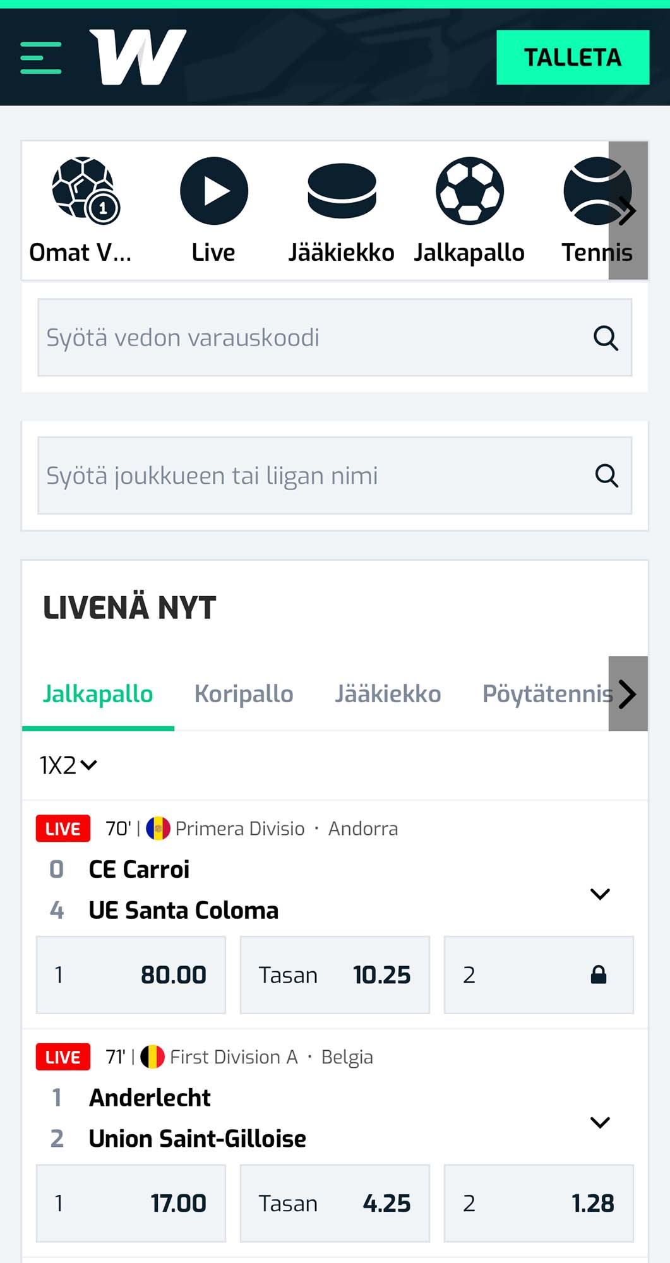The height and width of the screenshot is (1263, 670).
Task: Open the hamburger menu icon
Action: pos(41,57)
